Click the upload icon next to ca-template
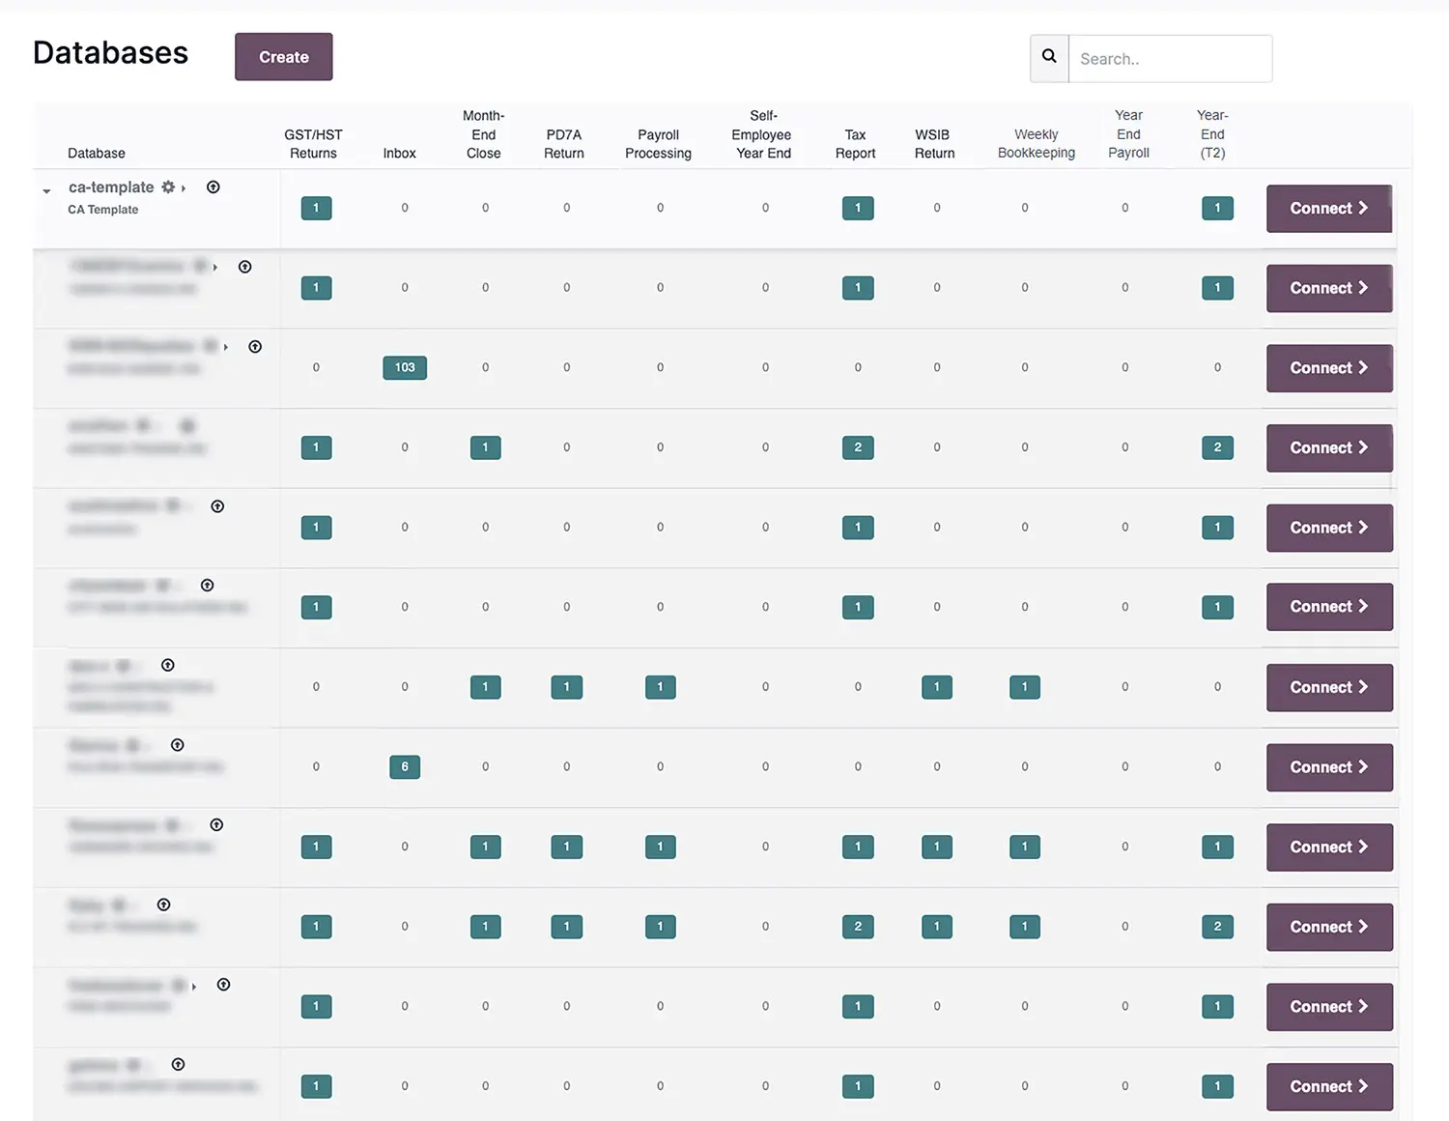Screen dimensions: 1449x1121 click(x=213, y=187)
